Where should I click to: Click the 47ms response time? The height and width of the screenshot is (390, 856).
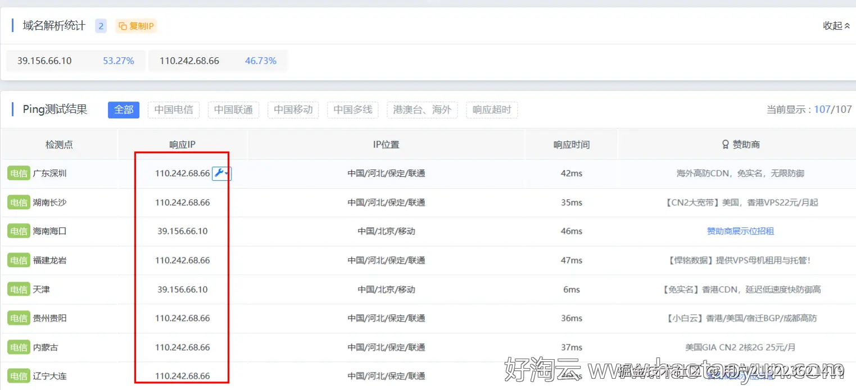pos(572,260)
